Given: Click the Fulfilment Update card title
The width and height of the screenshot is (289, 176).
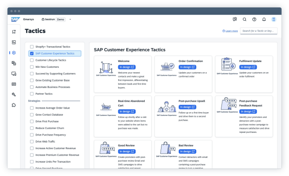Looking at the screenshot, I should [250, 61].
